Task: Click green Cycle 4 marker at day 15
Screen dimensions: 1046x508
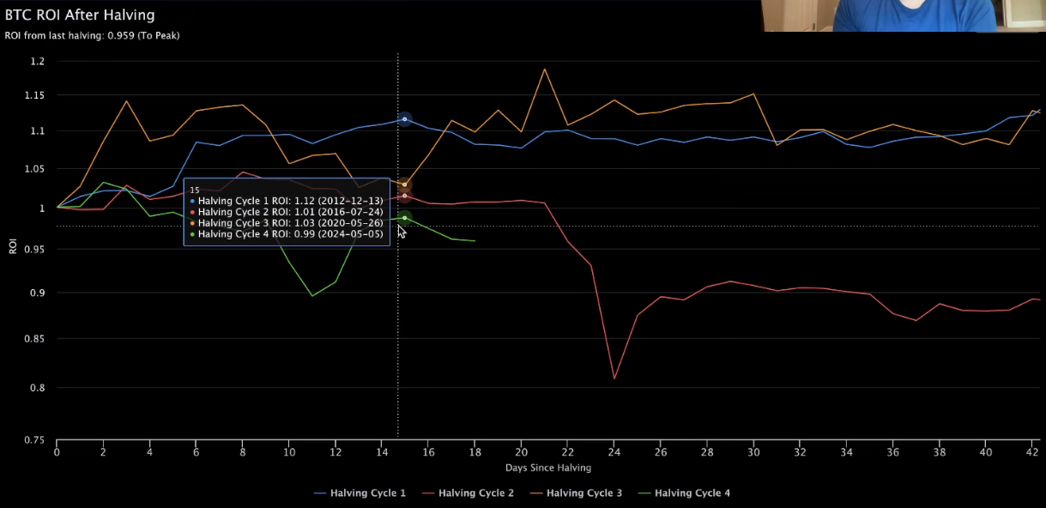Action: pyautogui.click(x=404, y=218)
